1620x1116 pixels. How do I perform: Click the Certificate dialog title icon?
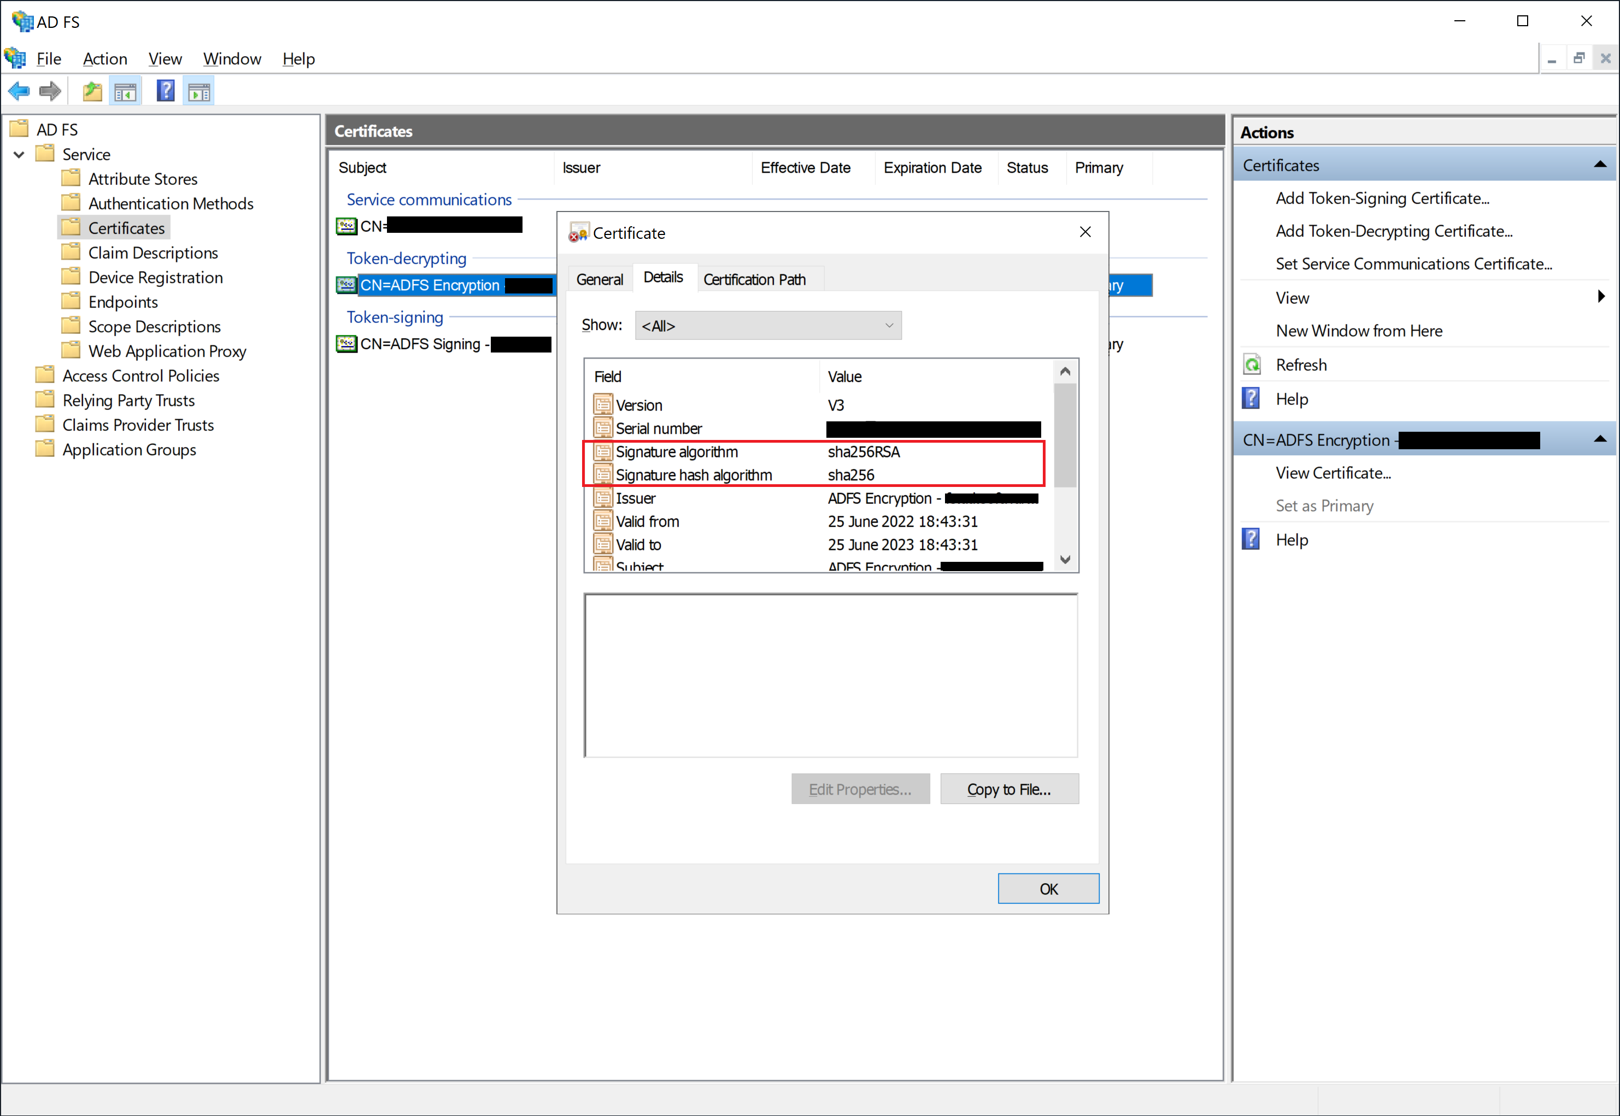click(578, 232)
